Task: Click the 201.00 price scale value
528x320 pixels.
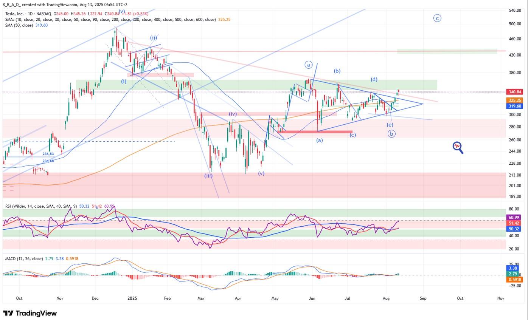Action: [x=515, y=186]
